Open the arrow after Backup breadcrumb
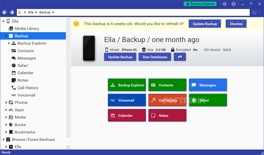This screenshot has width=264, height=155. click(53, 12)
